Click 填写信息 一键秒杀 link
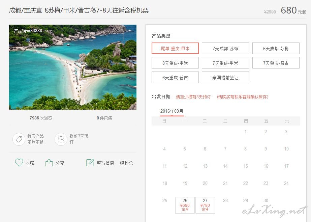Viewport: 311px width, 222px height. coord(115,163)
